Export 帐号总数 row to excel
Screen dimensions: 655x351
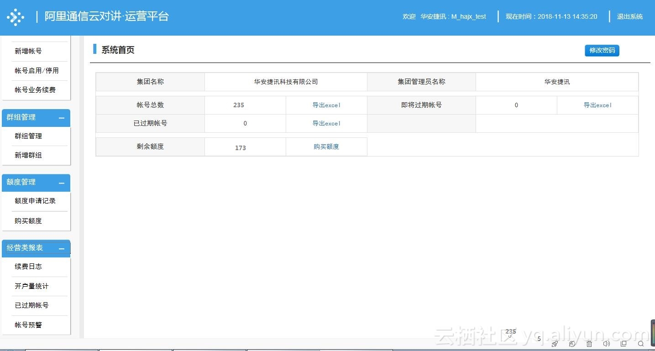(x=326, y=105)
